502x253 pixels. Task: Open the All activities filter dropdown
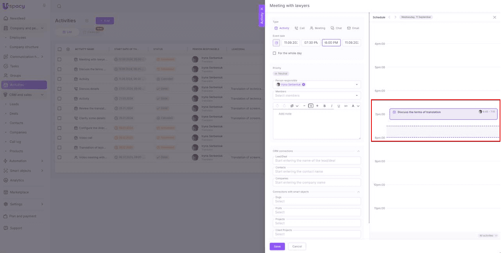tap(488, 236)
